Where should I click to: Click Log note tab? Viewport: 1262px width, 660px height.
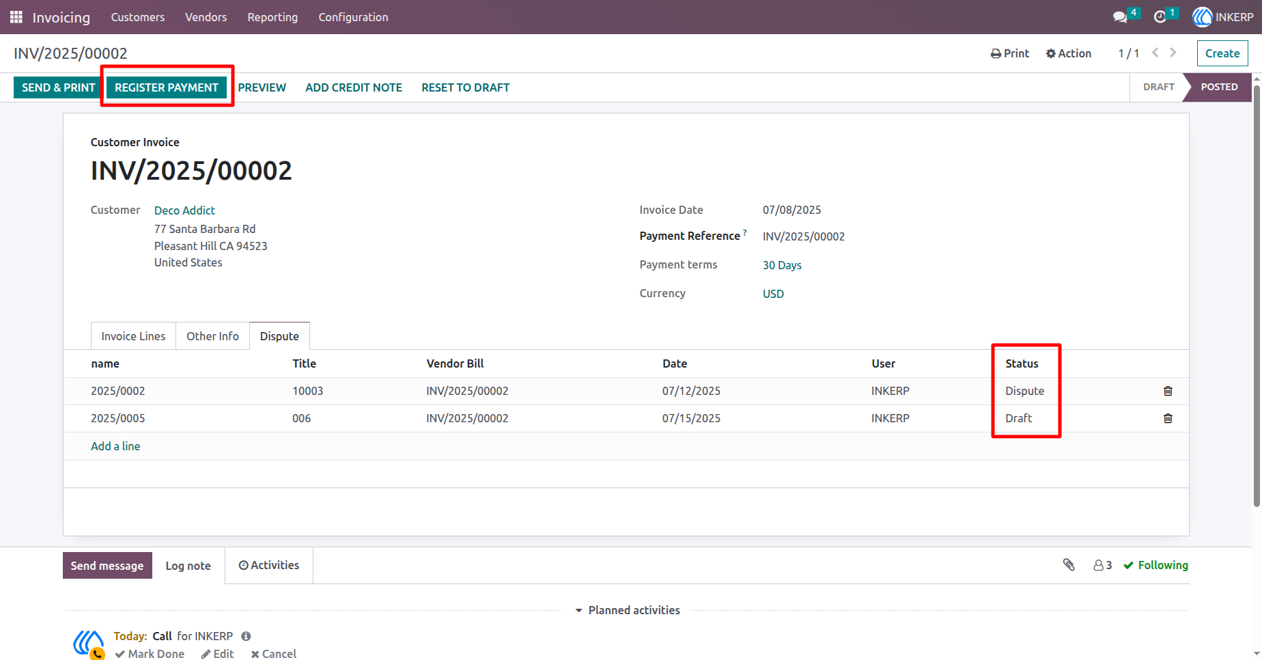[x=188, y=566]
